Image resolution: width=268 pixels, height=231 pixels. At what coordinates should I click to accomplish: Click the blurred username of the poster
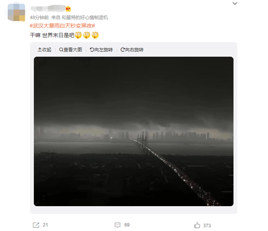coord(48,8)
